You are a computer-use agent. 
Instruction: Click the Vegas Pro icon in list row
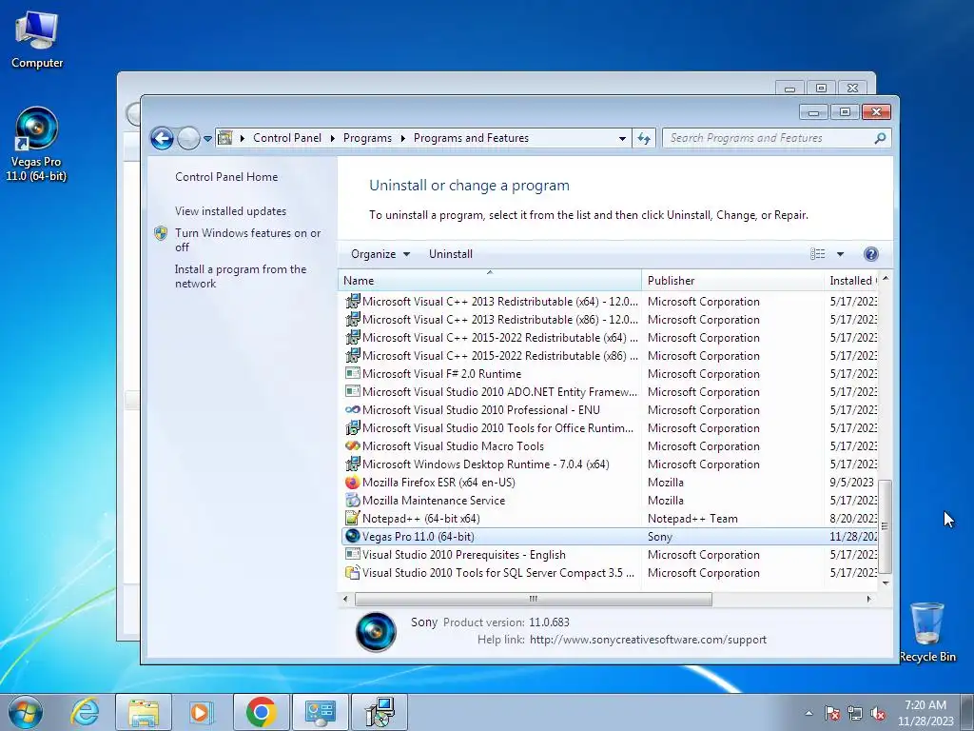click(352, 536)
